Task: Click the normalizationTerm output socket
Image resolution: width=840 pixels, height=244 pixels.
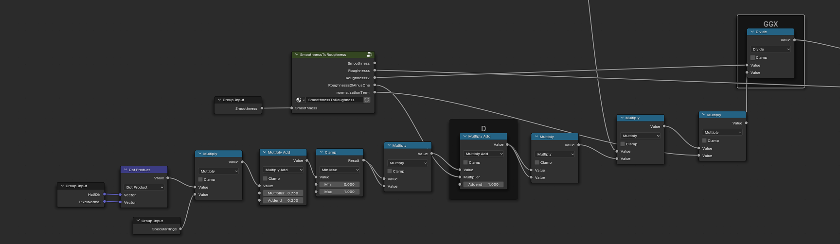Action: click(375, 92)
